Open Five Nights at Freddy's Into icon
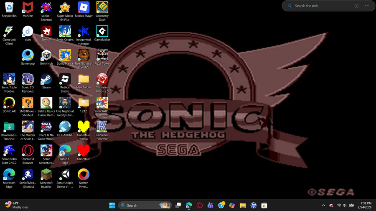The image size is (376, 211). point(65,107)
